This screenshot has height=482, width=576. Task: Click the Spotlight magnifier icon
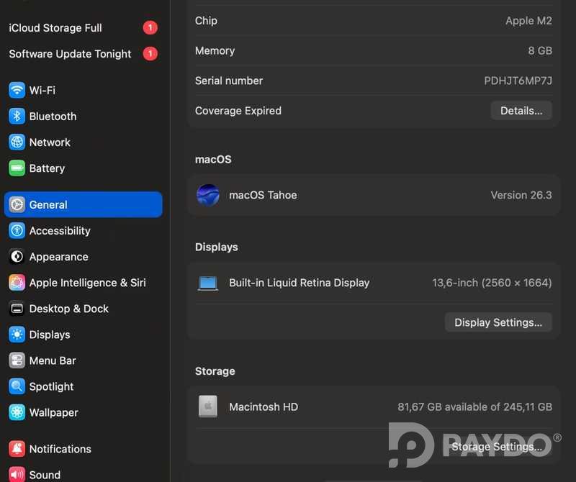(x=17, y=387)
